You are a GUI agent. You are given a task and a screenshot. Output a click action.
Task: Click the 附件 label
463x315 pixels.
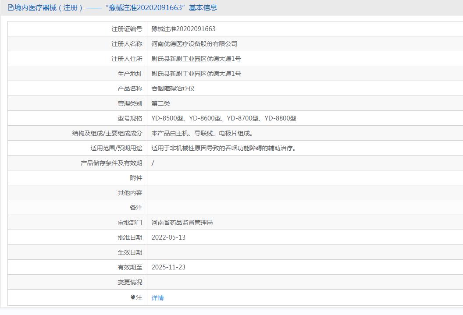136,178
